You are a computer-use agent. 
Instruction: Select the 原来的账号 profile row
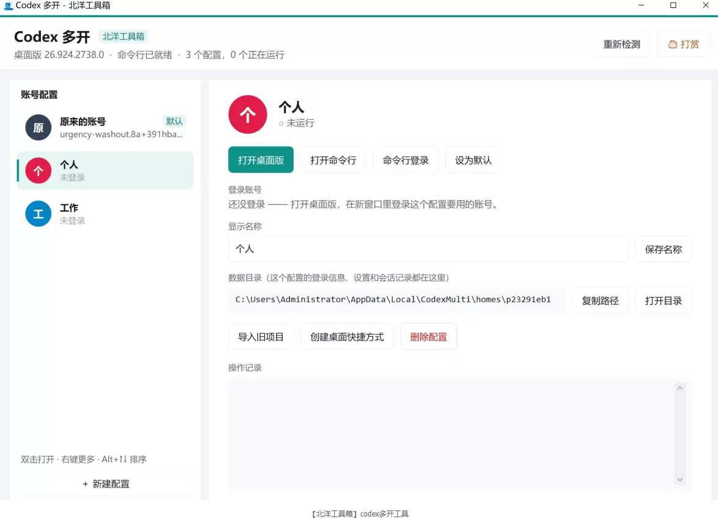[105, 127]
